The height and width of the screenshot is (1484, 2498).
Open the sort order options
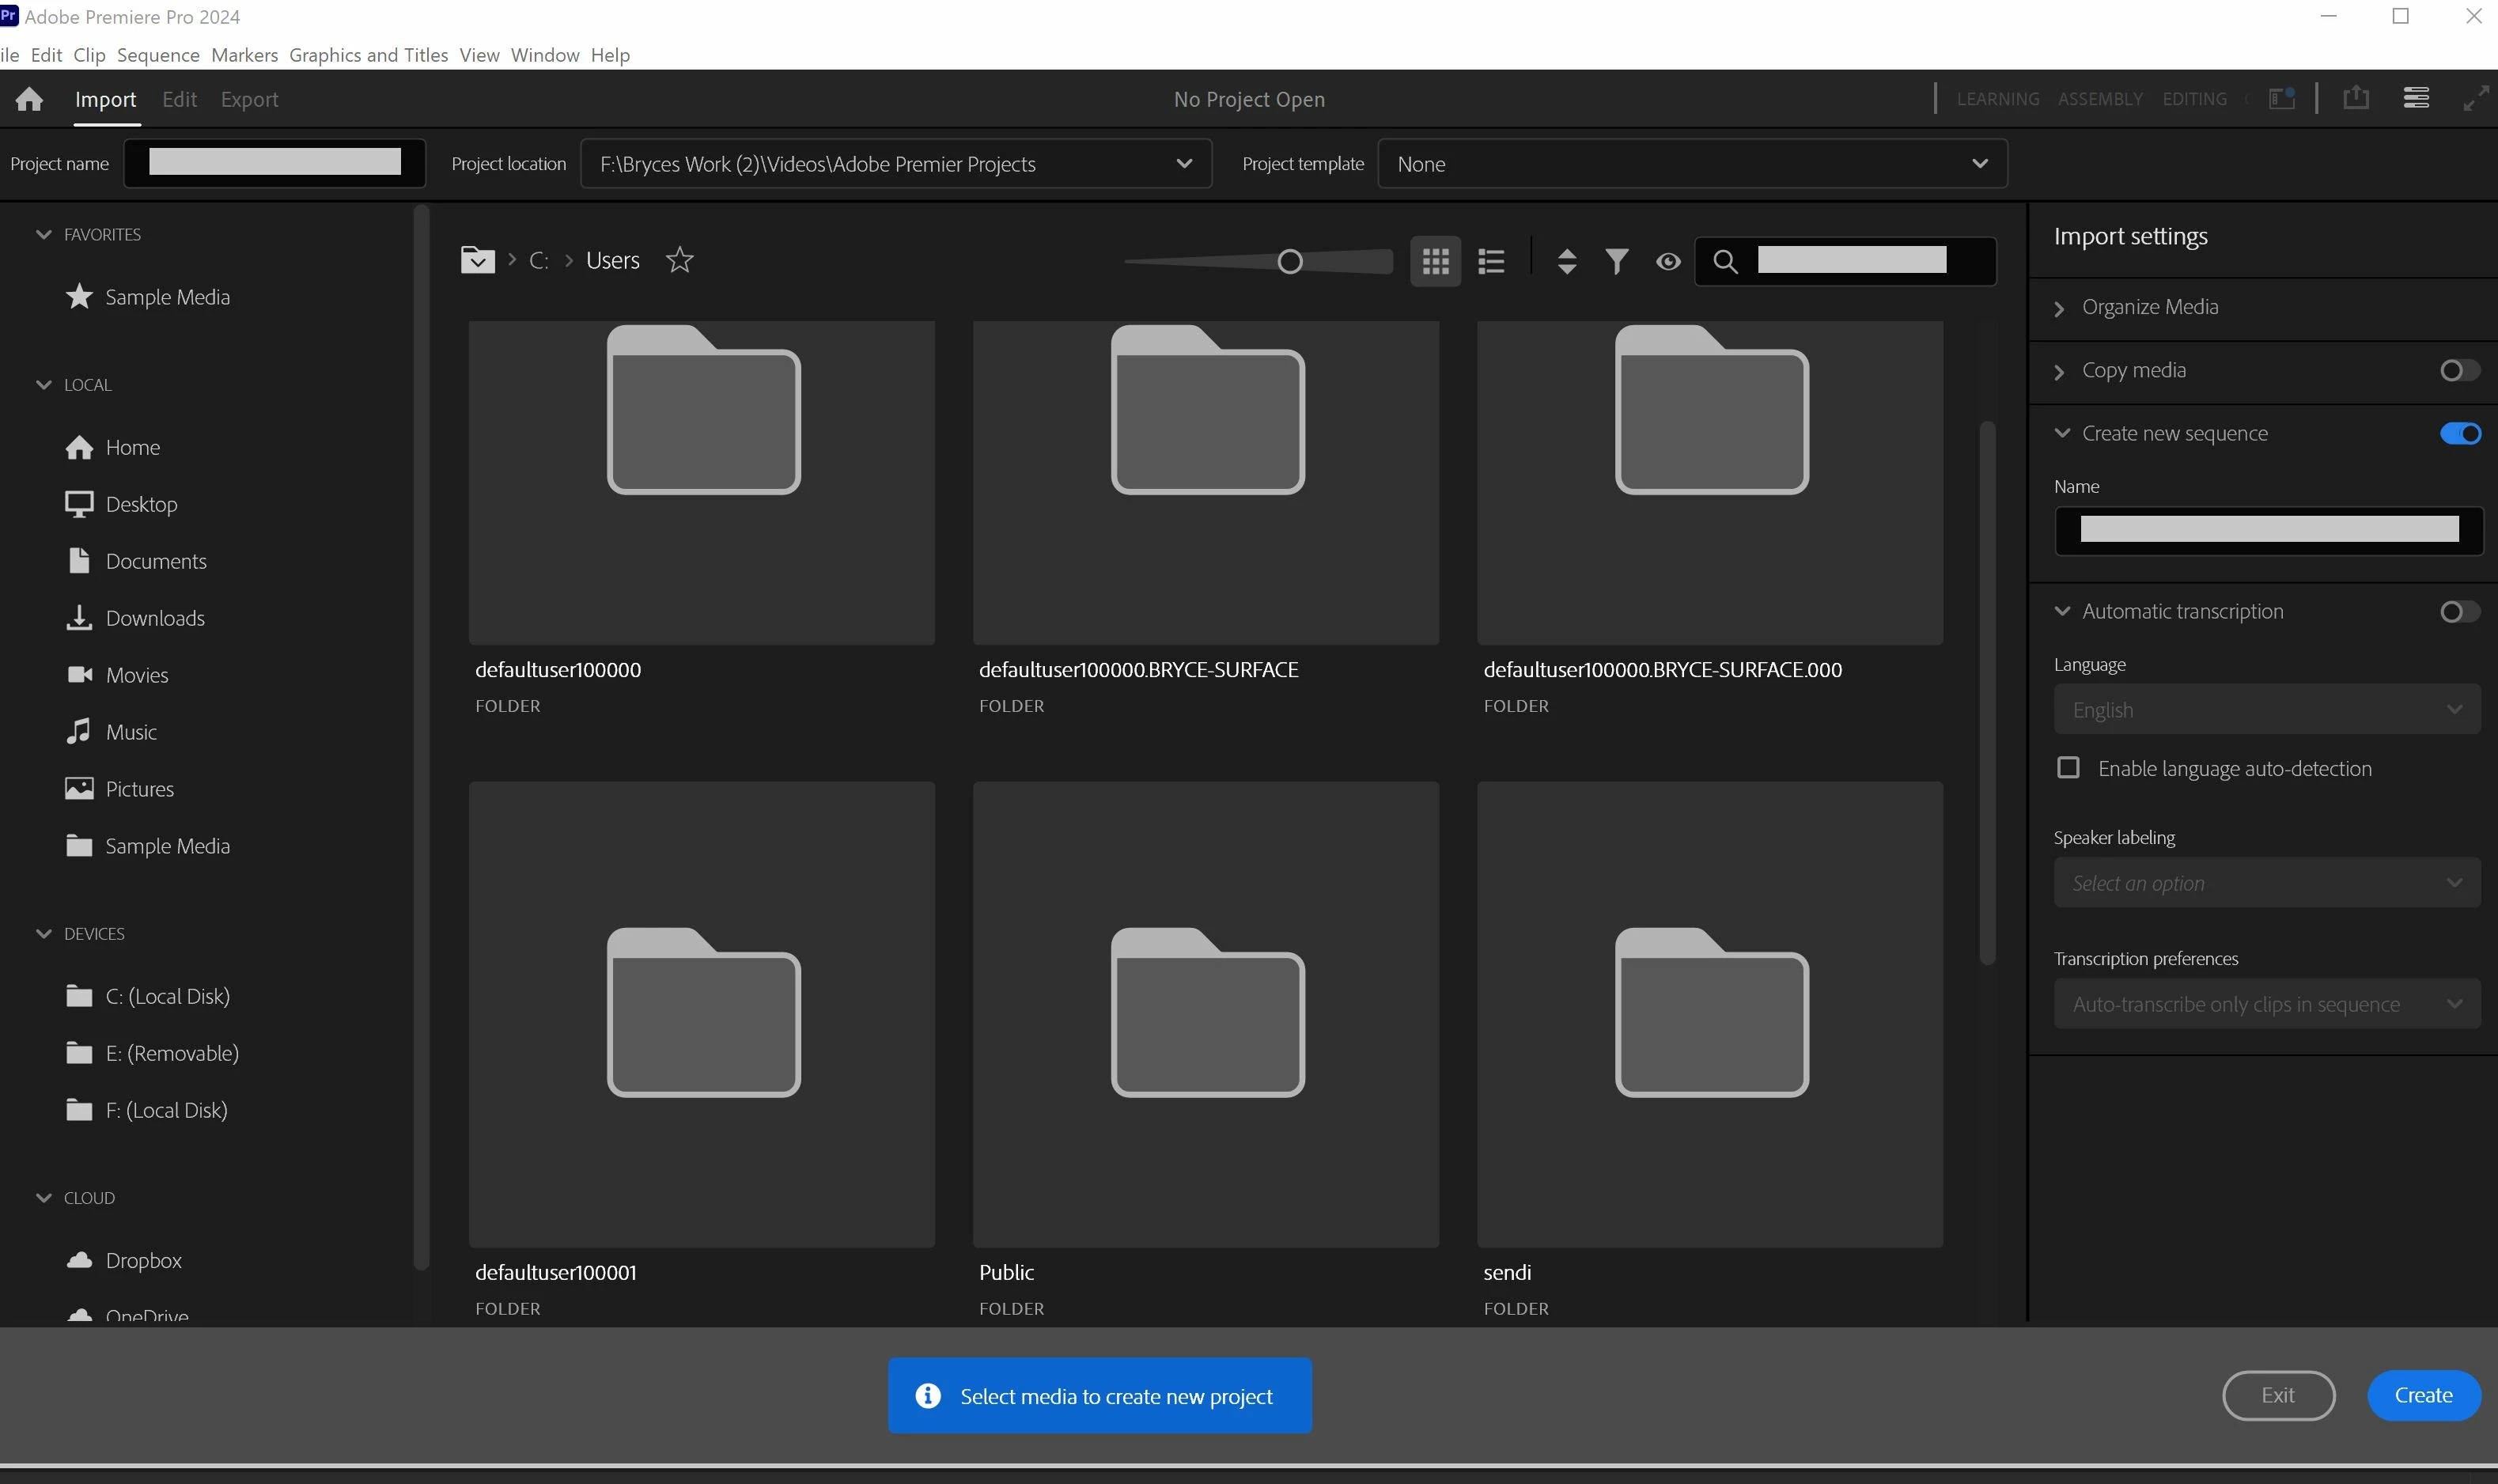(x=1567, y=262)
